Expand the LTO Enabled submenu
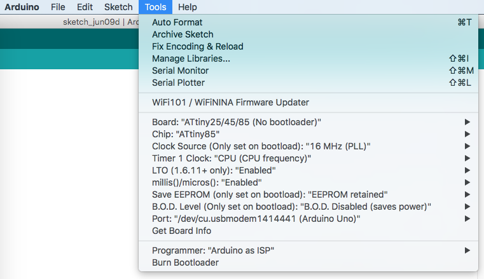 308,170
